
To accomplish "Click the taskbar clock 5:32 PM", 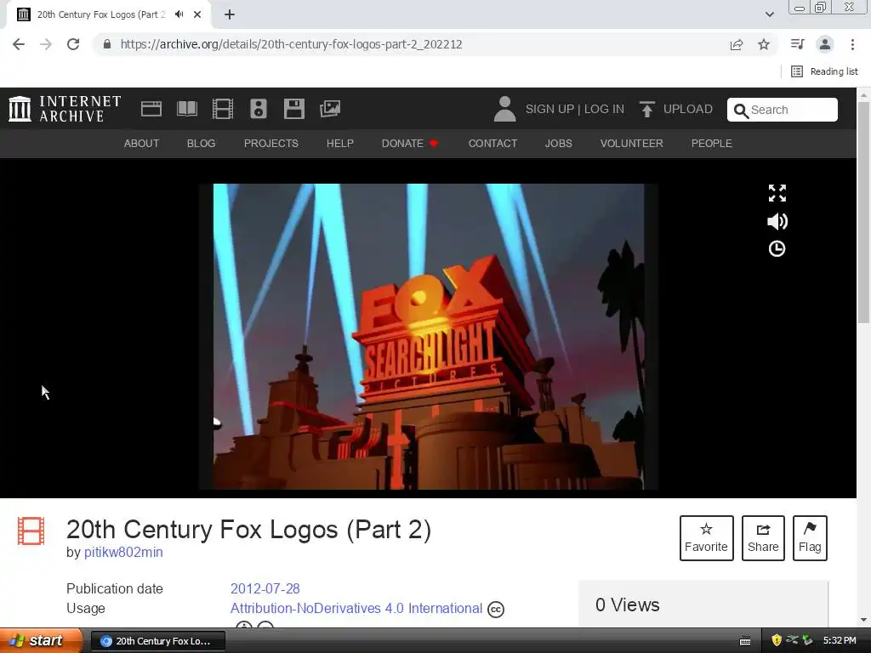I will click(x=840, y=641).
